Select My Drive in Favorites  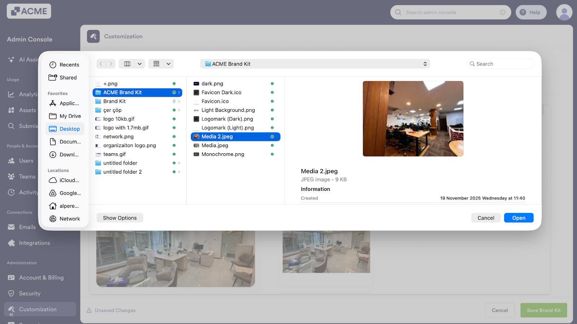click(65, 116)
